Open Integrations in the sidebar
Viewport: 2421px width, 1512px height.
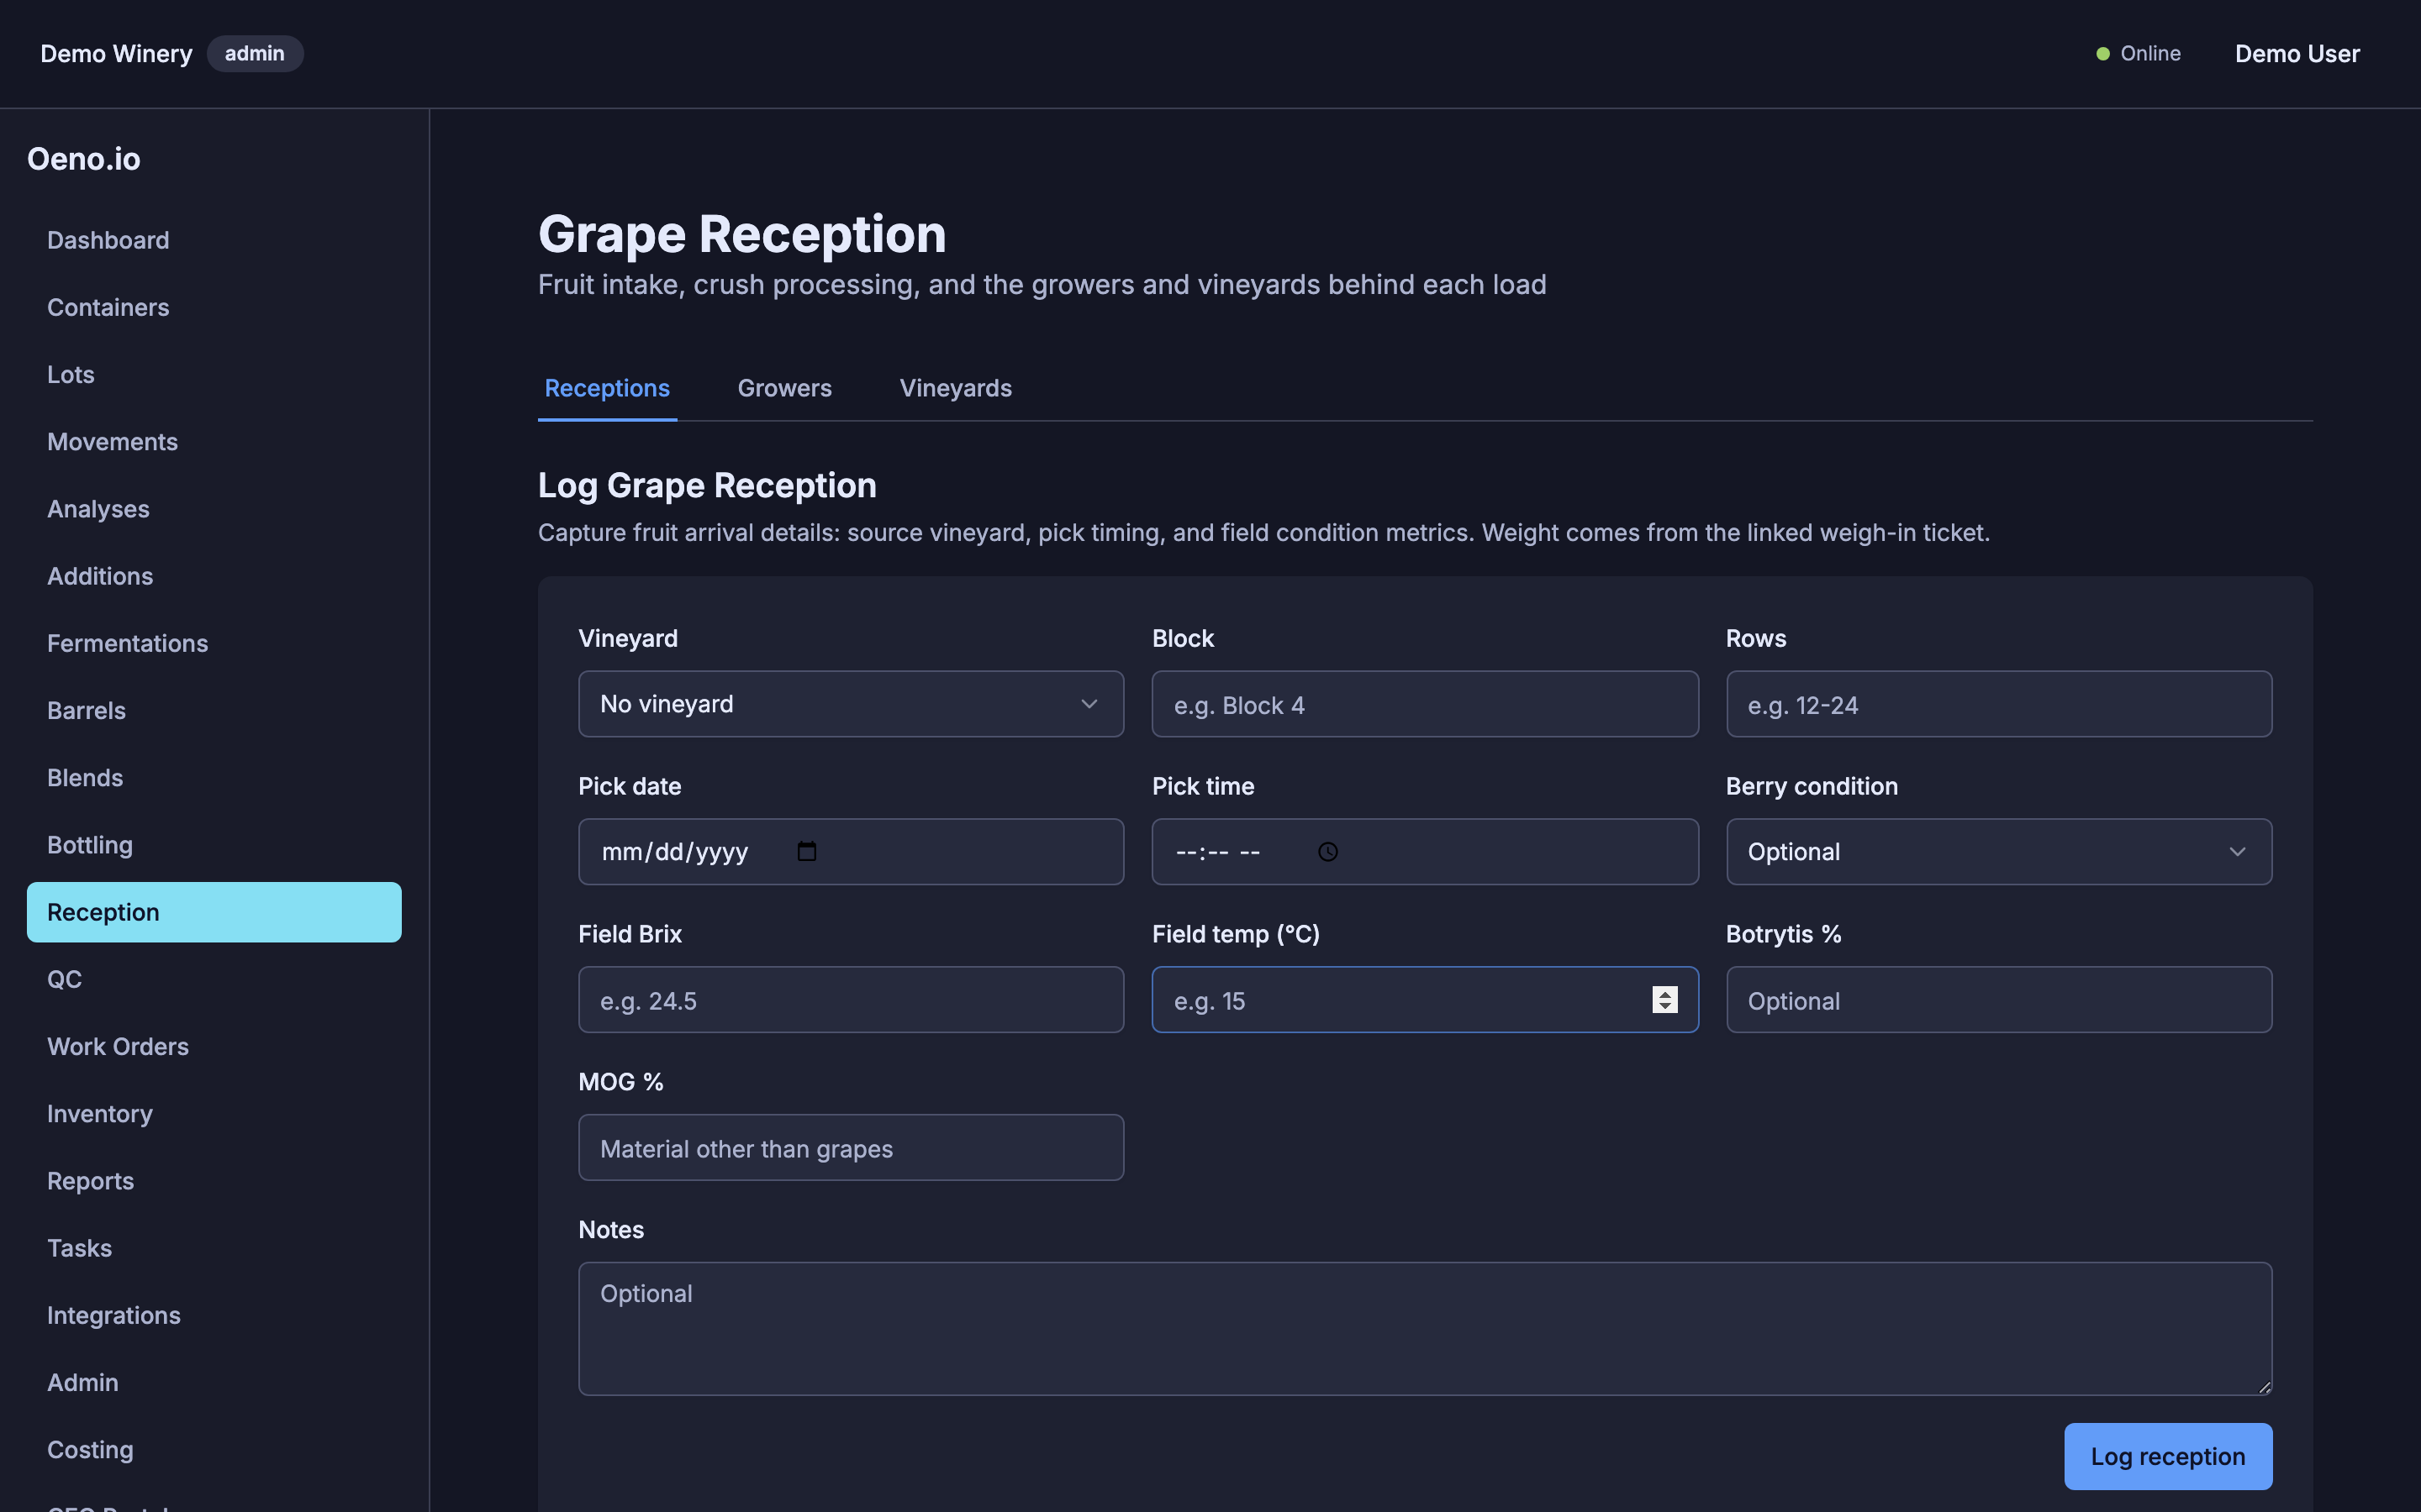click(214, 1315)
